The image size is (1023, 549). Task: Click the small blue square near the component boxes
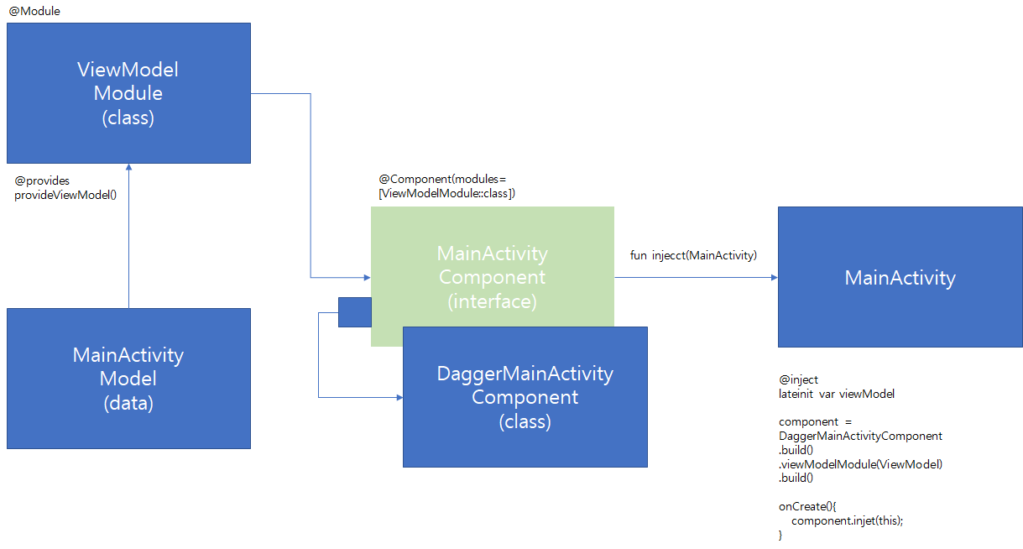click(x=353, y=311)
